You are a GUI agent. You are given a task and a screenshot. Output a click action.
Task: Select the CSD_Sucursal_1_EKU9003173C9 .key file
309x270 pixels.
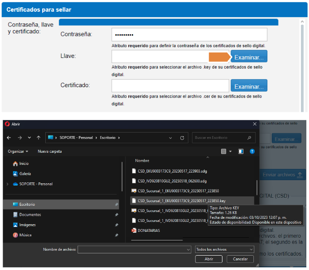[181, 201]
